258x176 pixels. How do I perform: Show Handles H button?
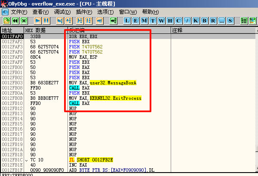pyautogui.click(x=170, y=21)
